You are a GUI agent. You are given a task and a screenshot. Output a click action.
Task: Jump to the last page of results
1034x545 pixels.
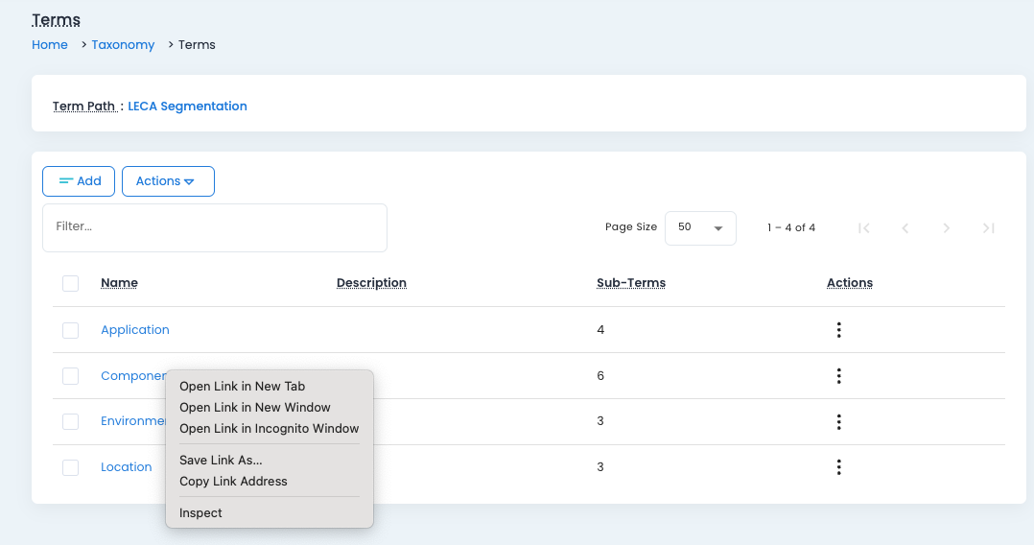pyautogui.click(x=988, y=228)
